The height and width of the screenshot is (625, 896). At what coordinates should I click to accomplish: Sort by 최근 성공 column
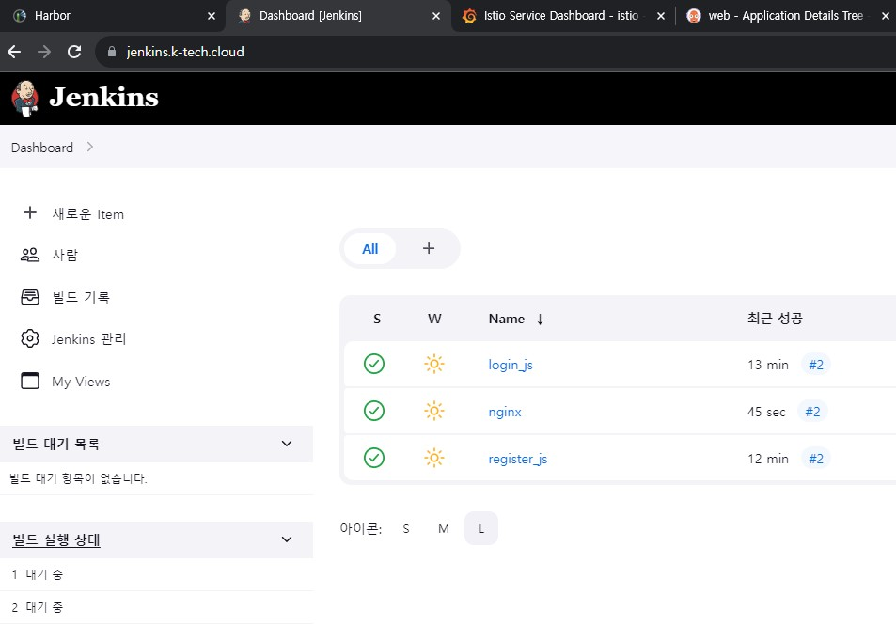coord(775,319)
